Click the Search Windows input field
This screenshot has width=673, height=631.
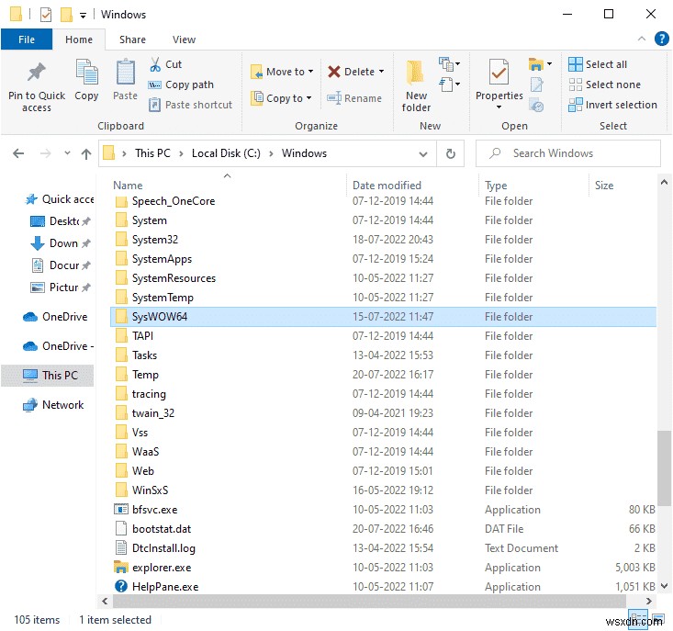[567, 153]
